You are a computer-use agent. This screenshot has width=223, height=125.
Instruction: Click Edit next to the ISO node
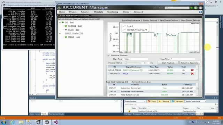[72, 22]
